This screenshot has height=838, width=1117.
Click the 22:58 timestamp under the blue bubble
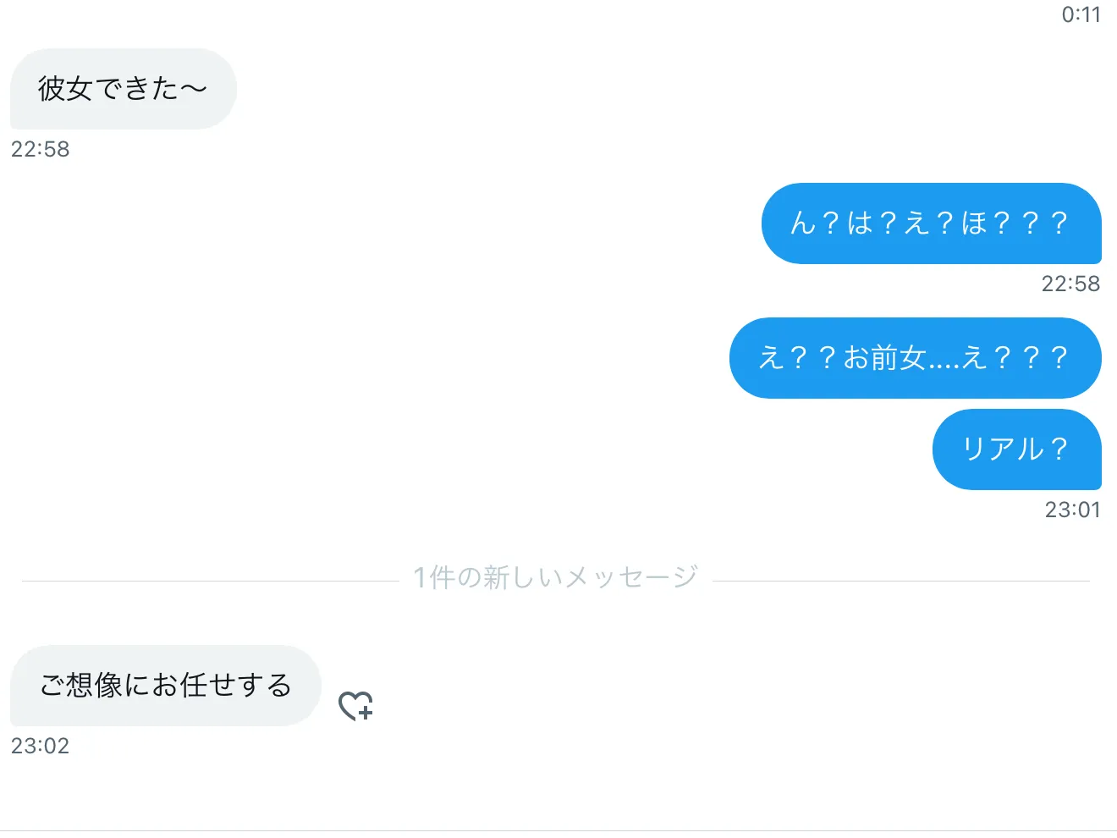[1070, 284]
